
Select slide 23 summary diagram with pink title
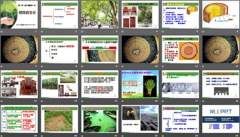180,119
